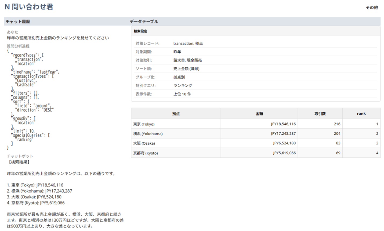384x231 pixels.
Task: Open the その他 menu at top right
Action: click(372, 8)
